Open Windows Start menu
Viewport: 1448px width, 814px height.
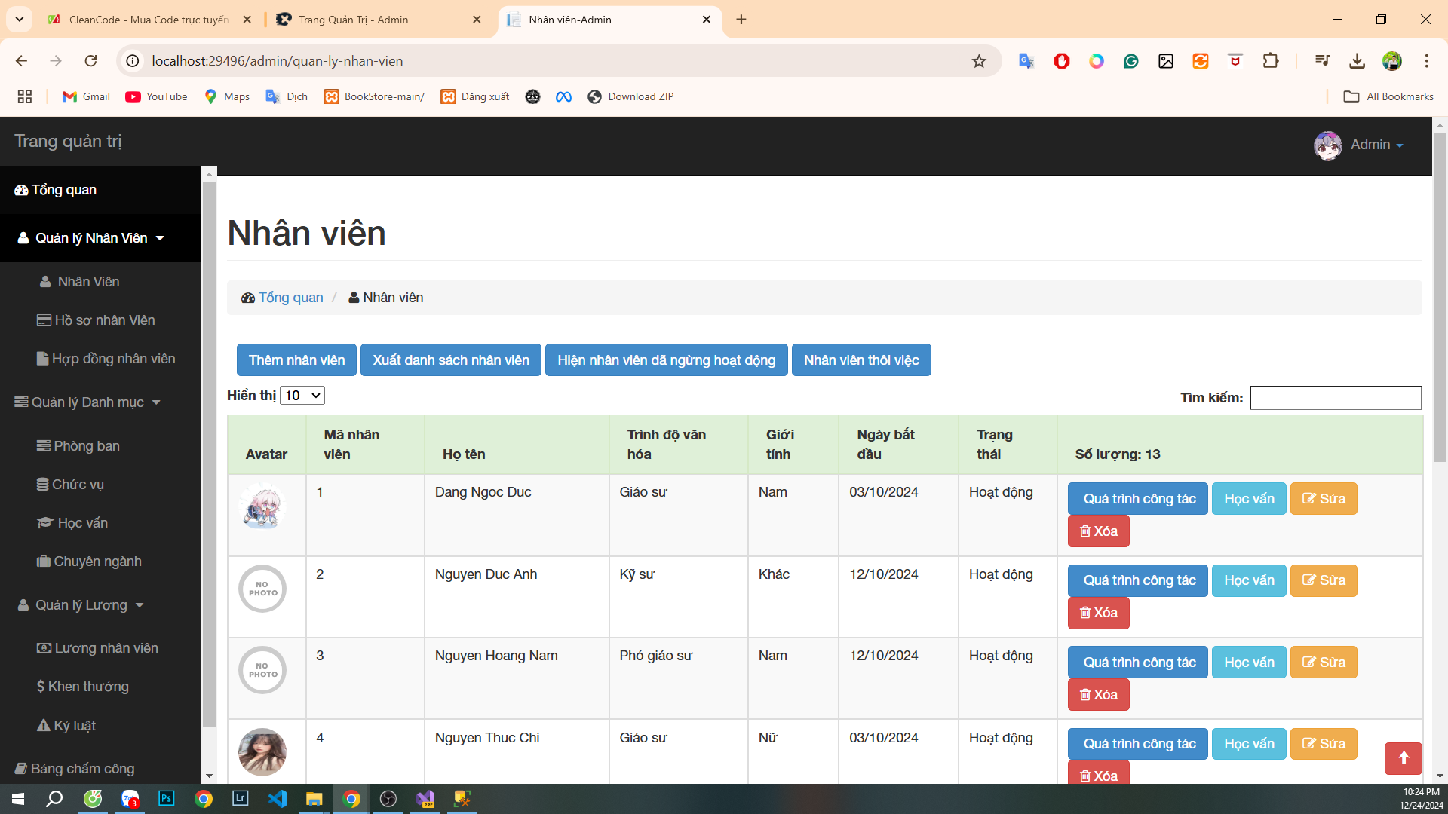18,798
